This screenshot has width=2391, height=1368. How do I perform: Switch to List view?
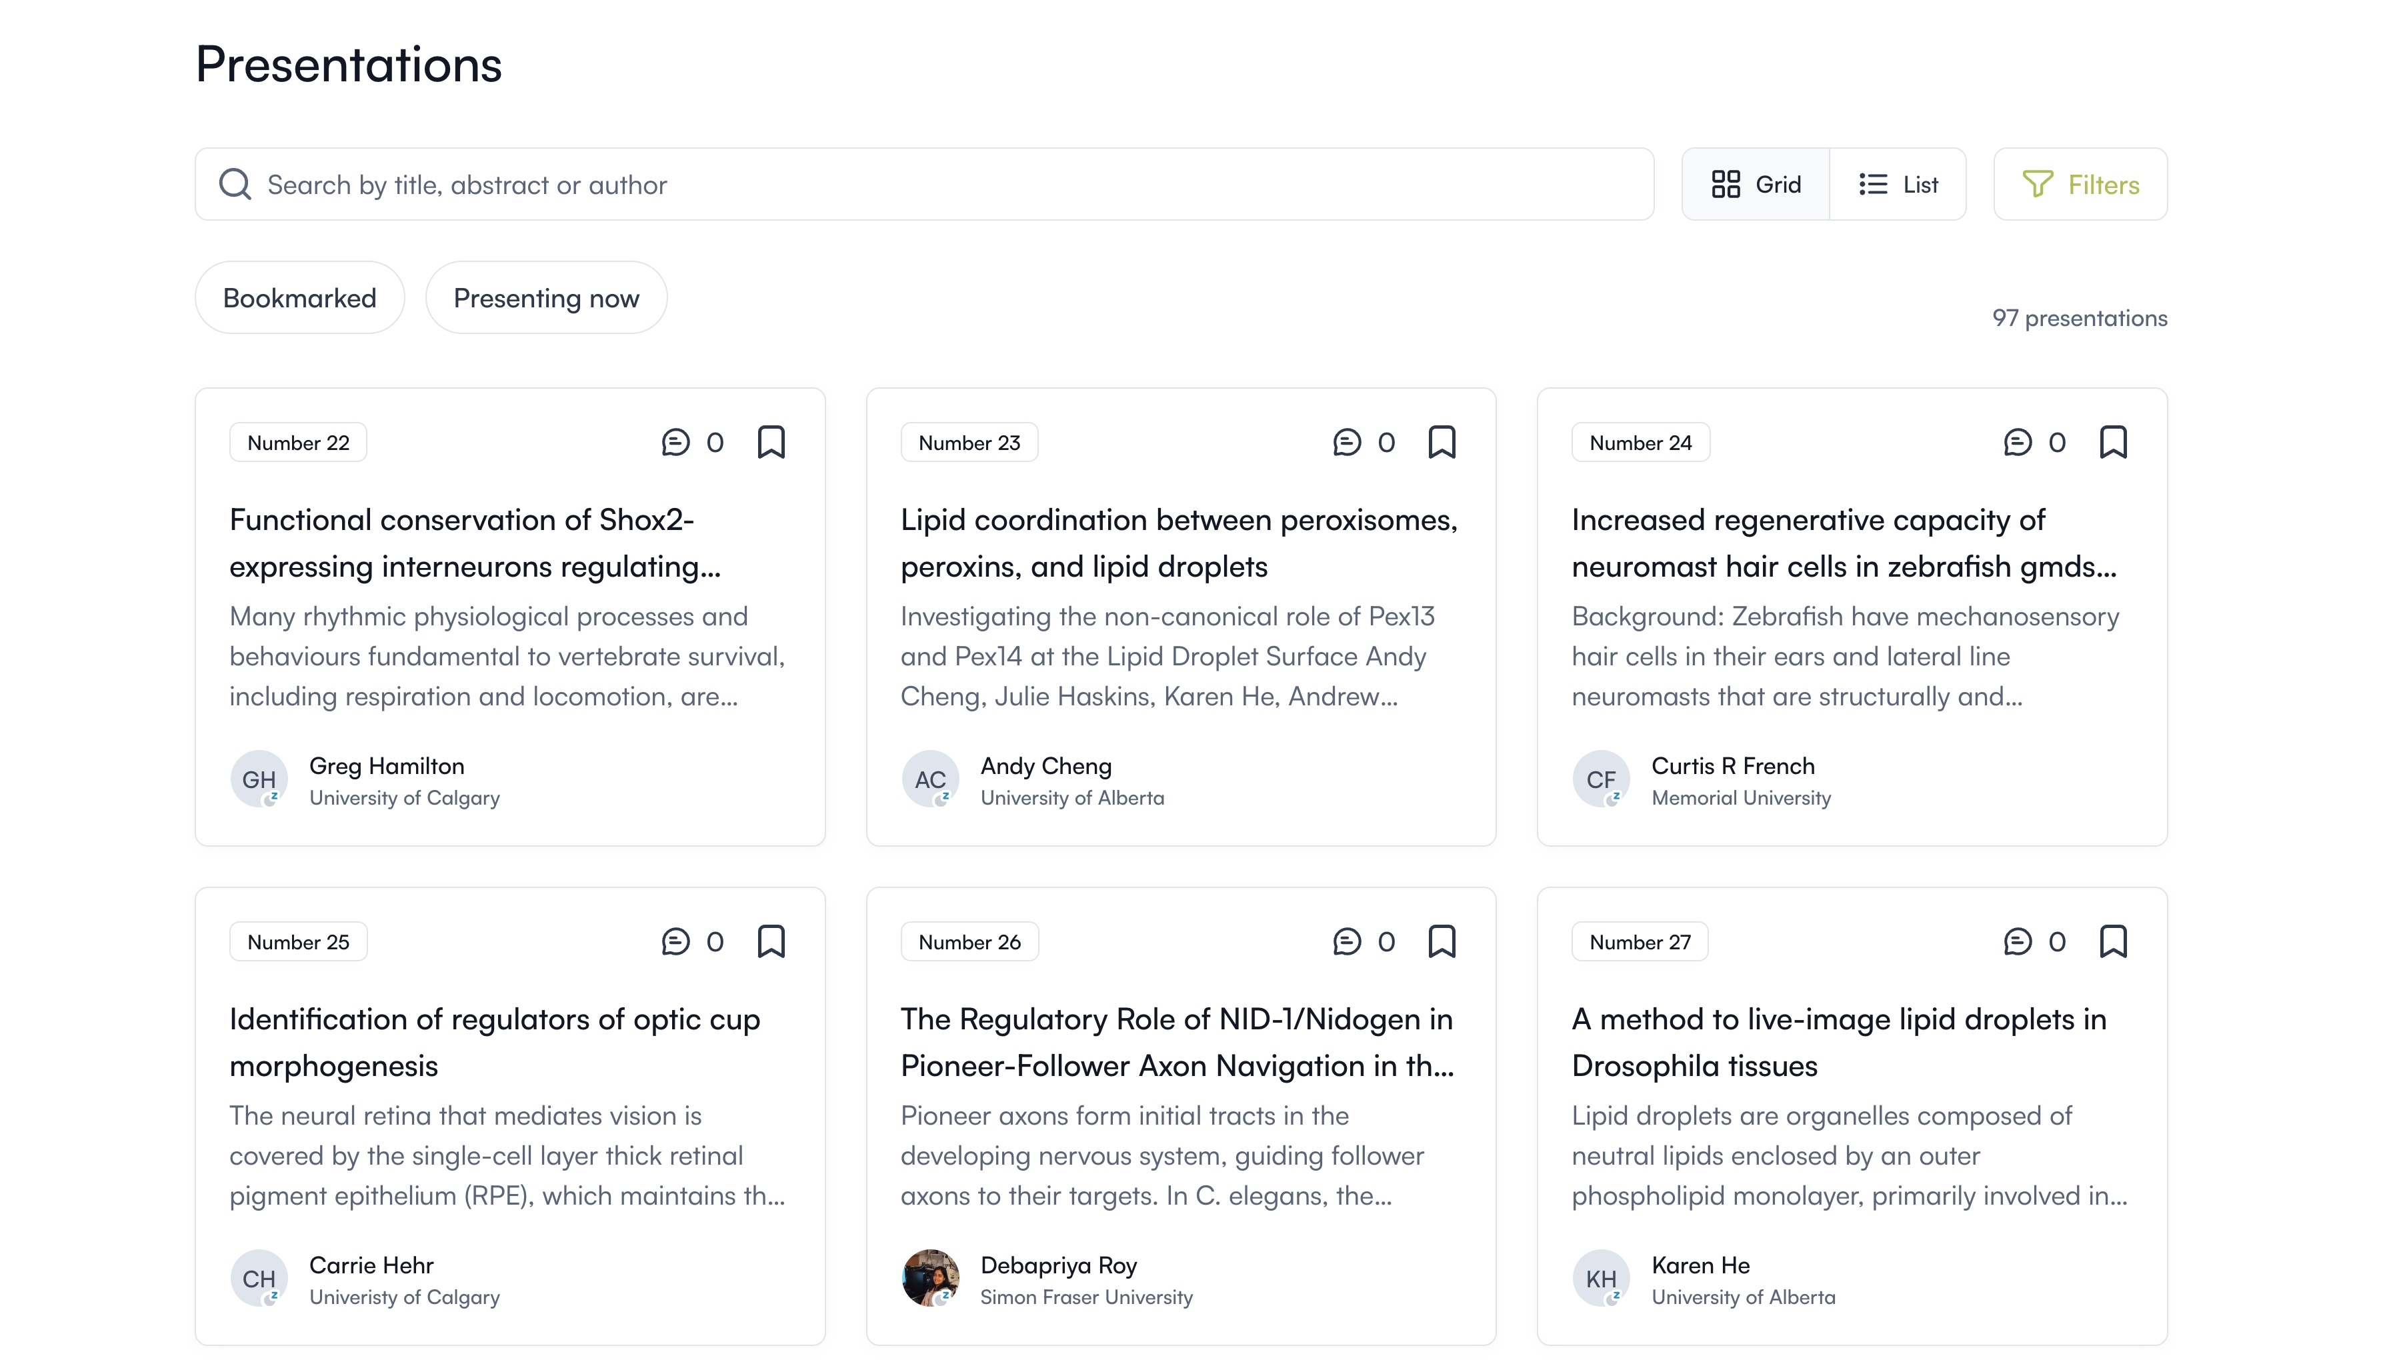click(1898, 184)
